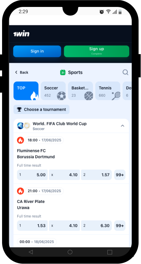Image resolution: width=141 pixels, height=264 pixels.
Task: Tap the fire icon beside 21:00 match
Action: point(20,191)
